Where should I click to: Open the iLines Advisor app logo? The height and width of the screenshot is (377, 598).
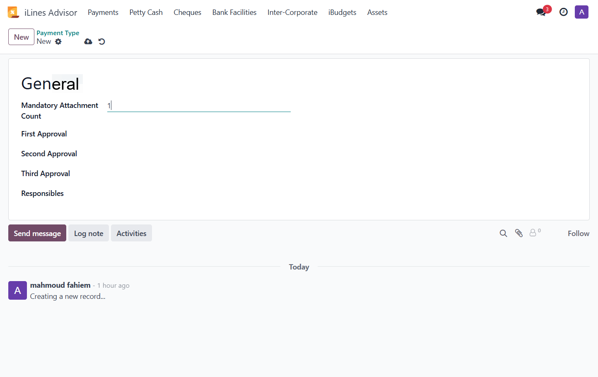coord(13,12)
